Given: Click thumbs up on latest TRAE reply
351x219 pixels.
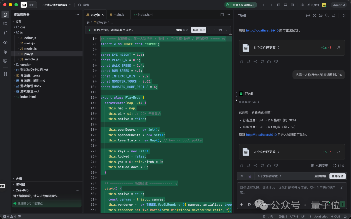Looking at the screenshot, I should click(269, 166).
